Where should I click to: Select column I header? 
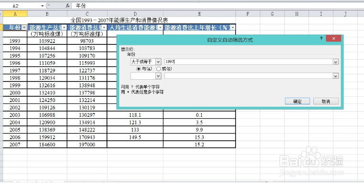pyautogui.click(x=321, y=14)
